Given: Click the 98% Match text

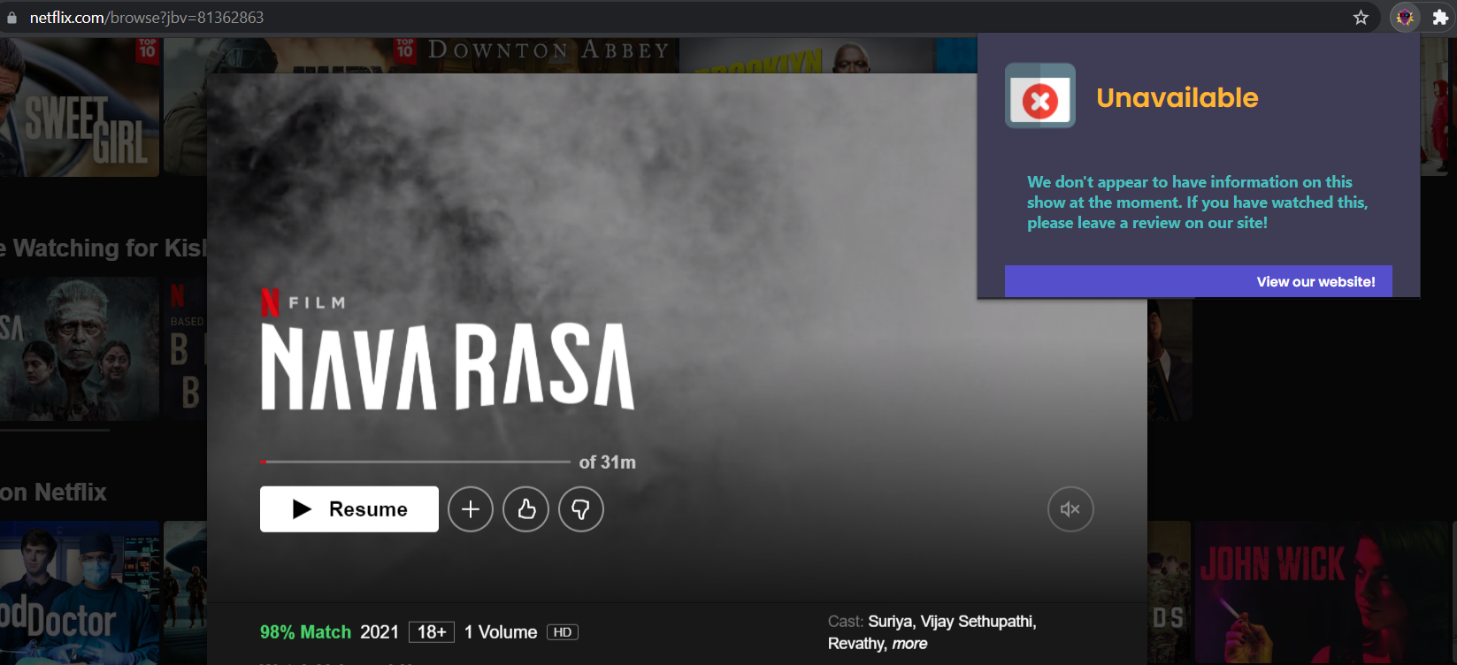Looking at the screenshot, I should pos(305,632).
